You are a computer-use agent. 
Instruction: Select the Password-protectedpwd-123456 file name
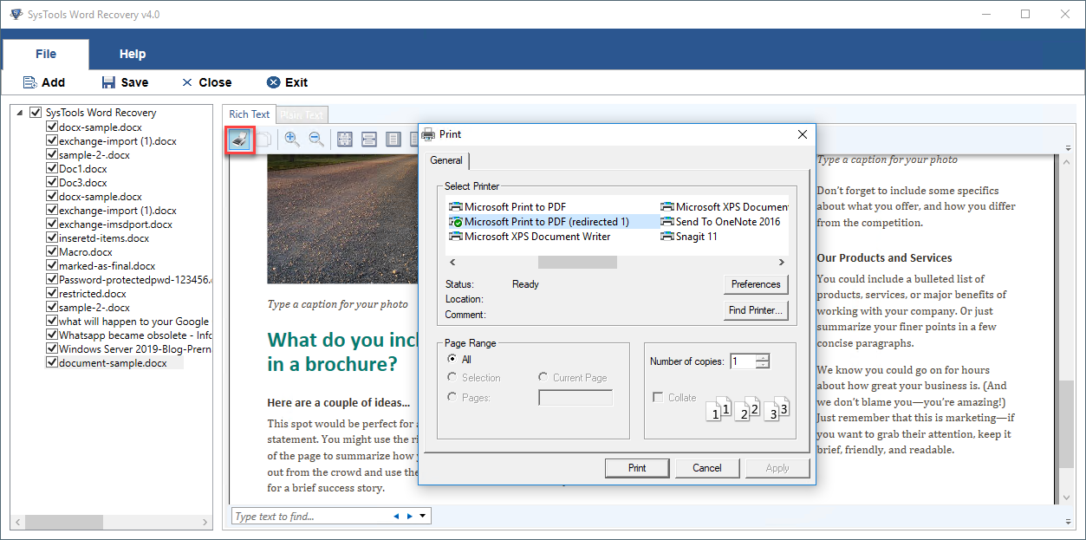(x=136, y=280)
